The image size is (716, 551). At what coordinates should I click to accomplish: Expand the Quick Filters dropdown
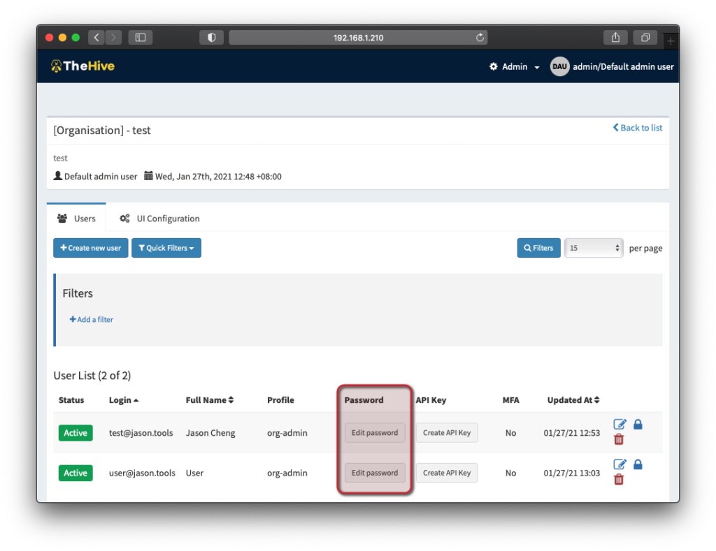166,248
